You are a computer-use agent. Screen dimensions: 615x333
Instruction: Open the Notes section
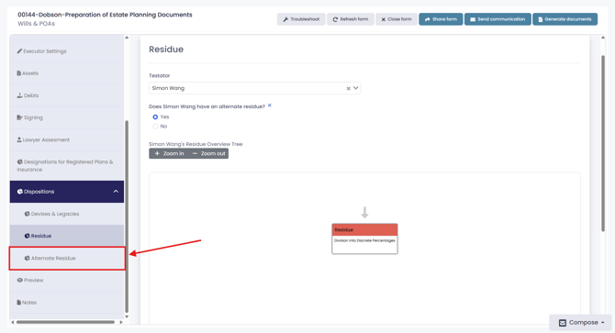(x=67, y=303)
